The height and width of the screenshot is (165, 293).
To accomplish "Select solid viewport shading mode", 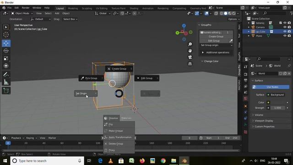I will pyautogui.click(x=226, y=13).
